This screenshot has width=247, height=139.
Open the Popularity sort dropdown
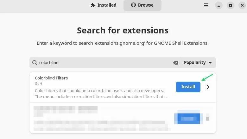(198, 63)
